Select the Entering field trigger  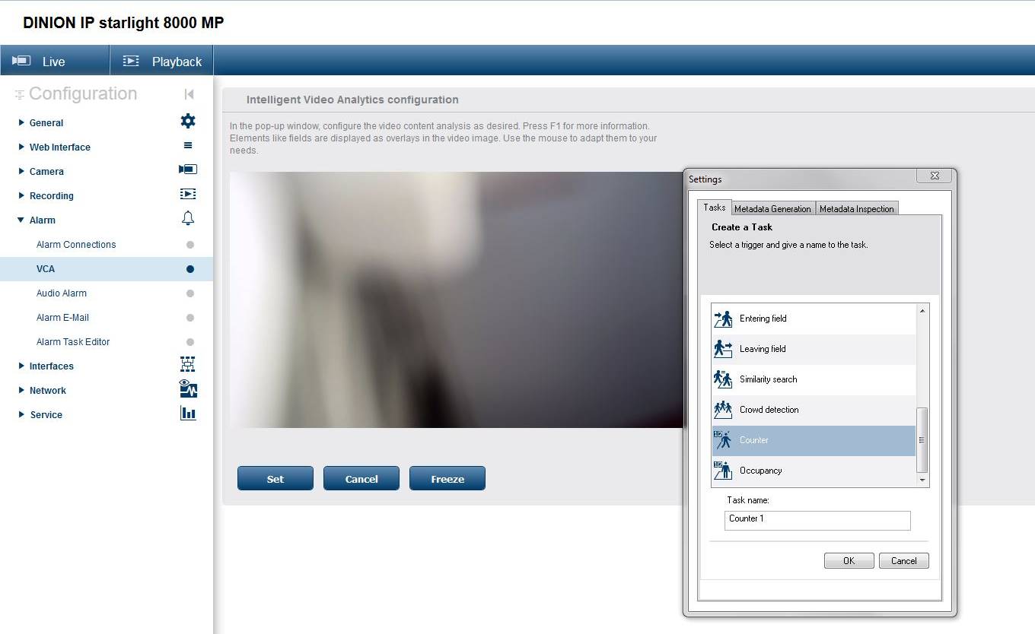click(814, 319)
